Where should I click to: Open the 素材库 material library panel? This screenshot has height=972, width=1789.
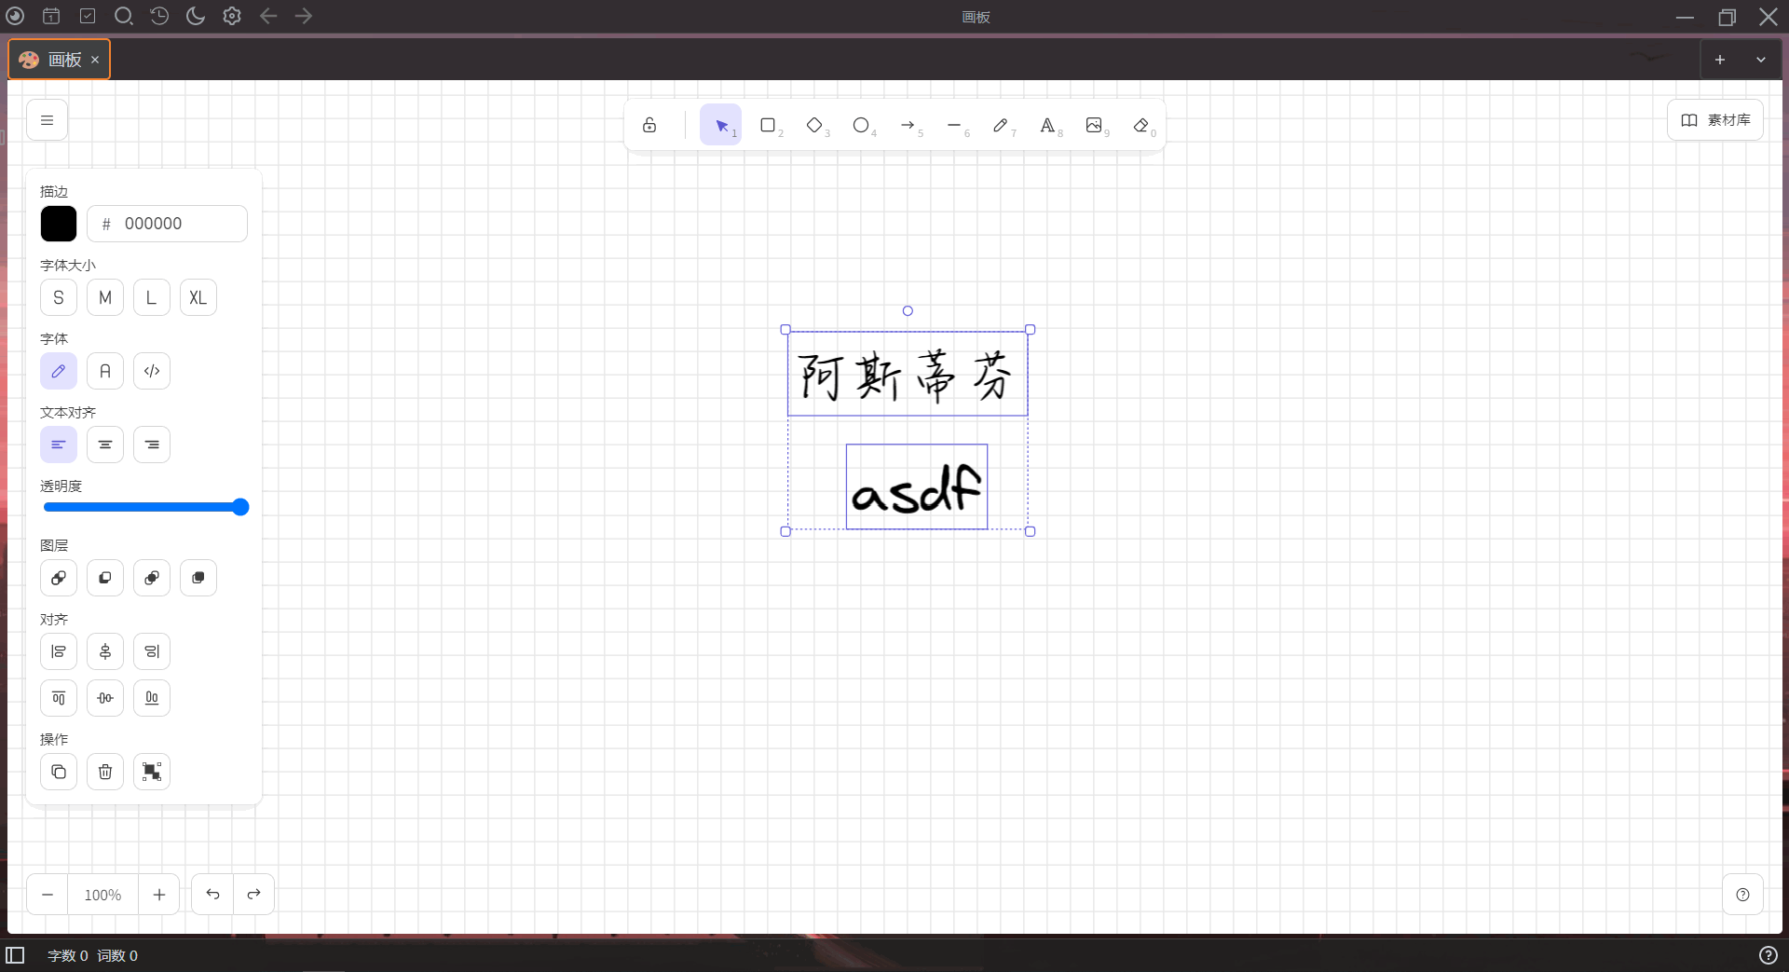tap(1715, 119)
